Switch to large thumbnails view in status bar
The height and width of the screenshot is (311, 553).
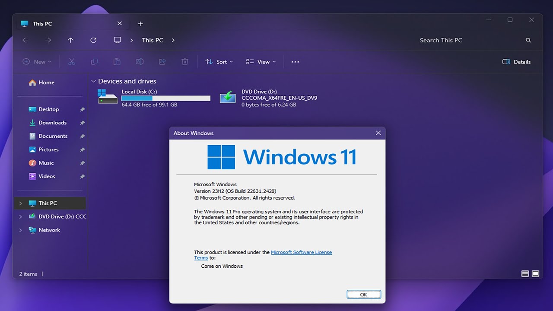click(535, 273)
